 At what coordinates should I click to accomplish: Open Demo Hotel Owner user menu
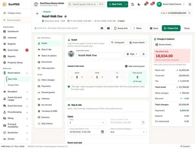171,4
